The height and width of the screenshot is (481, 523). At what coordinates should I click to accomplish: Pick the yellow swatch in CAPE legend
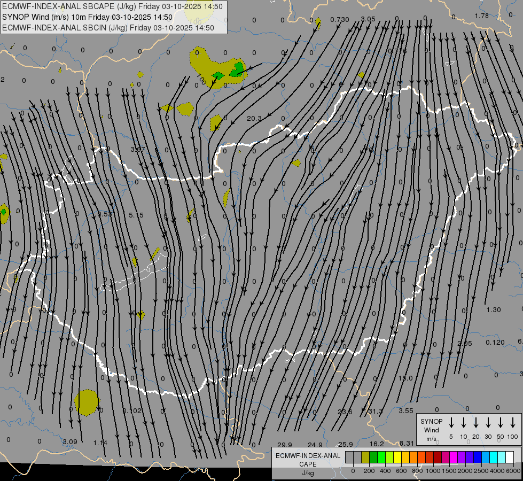pyautogui.click(x=397, y=457)
